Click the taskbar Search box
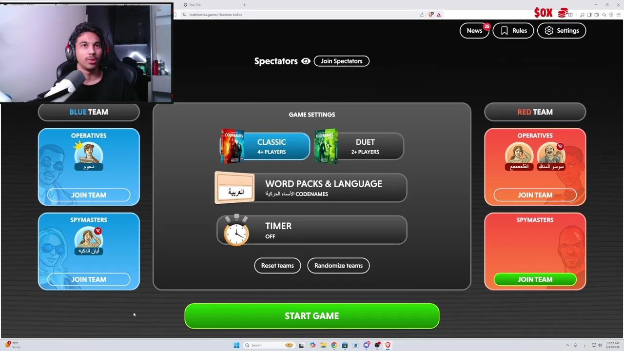The height and width of the screenshot is (351, 624). pyautogui.click(x=269, y=345)
